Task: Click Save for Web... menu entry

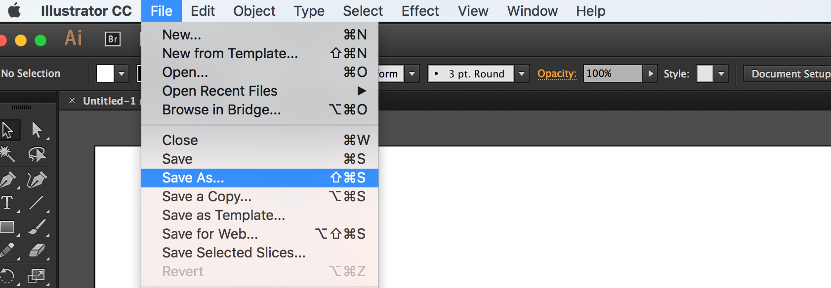Action: (210, 234)
